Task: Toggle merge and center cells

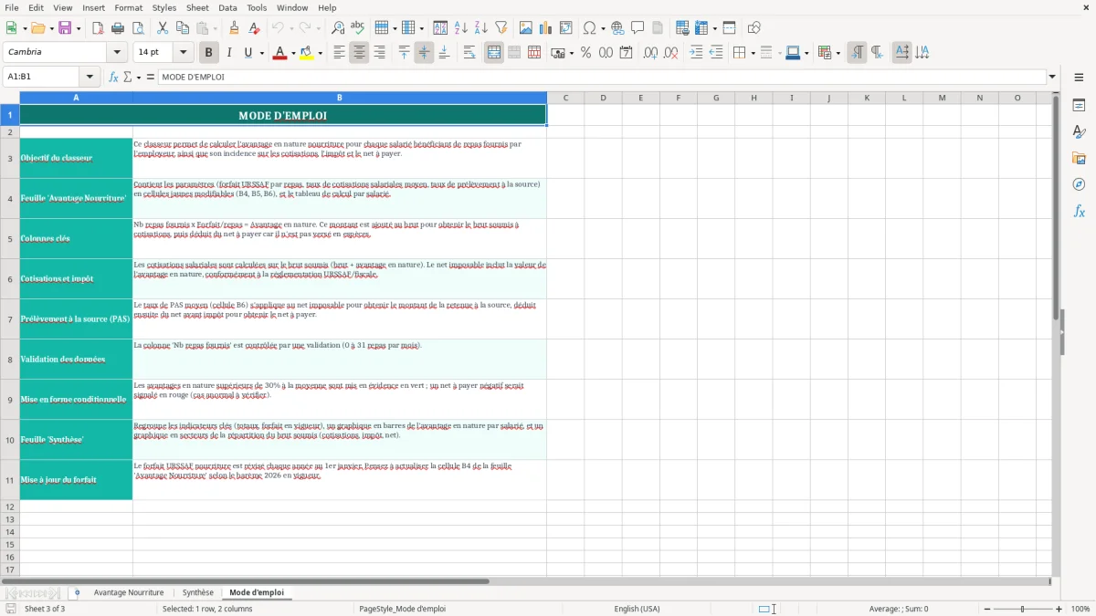Action: [x=494, y=53]
